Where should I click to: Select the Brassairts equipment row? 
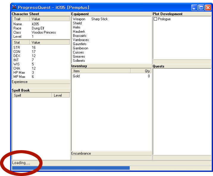coord(111,36)
